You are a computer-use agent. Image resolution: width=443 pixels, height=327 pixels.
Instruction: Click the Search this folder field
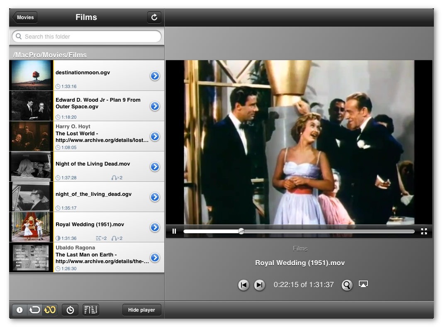(87, 37)
